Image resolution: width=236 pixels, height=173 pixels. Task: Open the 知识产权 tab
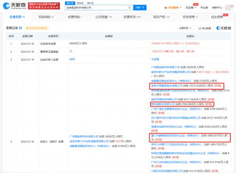[x=161, y=17]
